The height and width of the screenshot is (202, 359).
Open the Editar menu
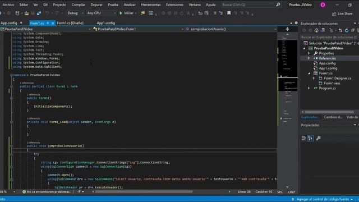[x=24, y=4]
